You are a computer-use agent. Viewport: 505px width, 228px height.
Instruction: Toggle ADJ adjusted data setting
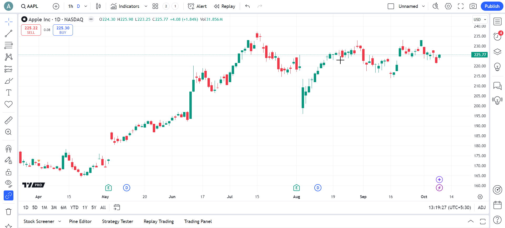[x=482, y=208]
